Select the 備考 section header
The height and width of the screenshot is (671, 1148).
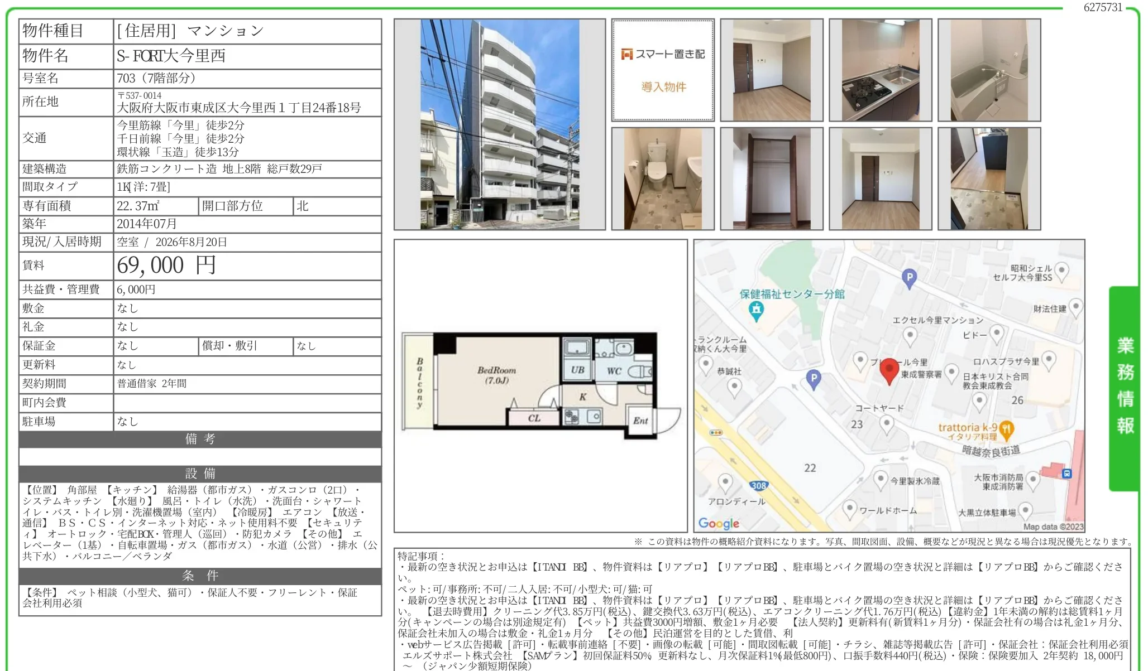pos(200,439)
